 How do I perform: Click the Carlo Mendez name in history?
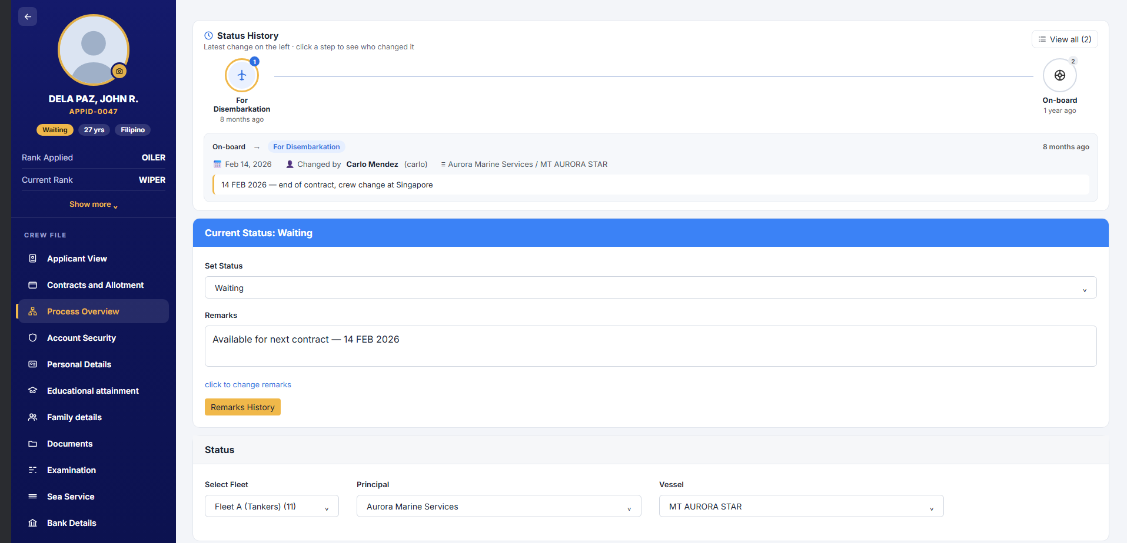pos(372,165)
